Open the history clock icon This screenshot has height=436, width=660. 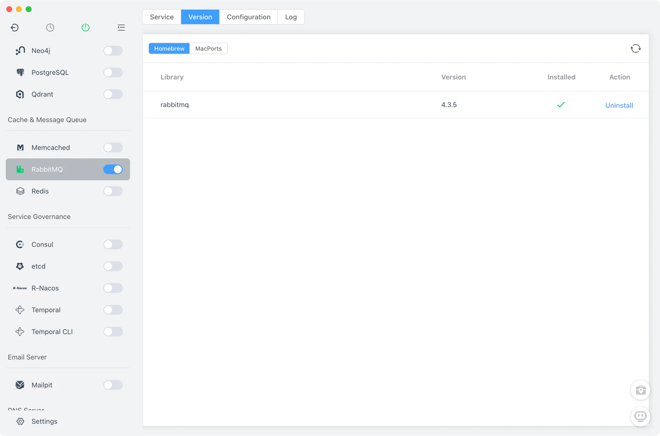(50, 27)
